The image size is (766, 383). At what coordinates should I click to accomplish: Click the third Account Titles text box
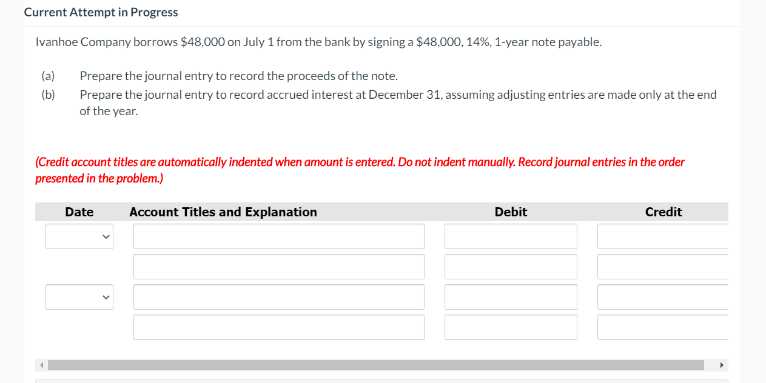(x=278, y=297)
